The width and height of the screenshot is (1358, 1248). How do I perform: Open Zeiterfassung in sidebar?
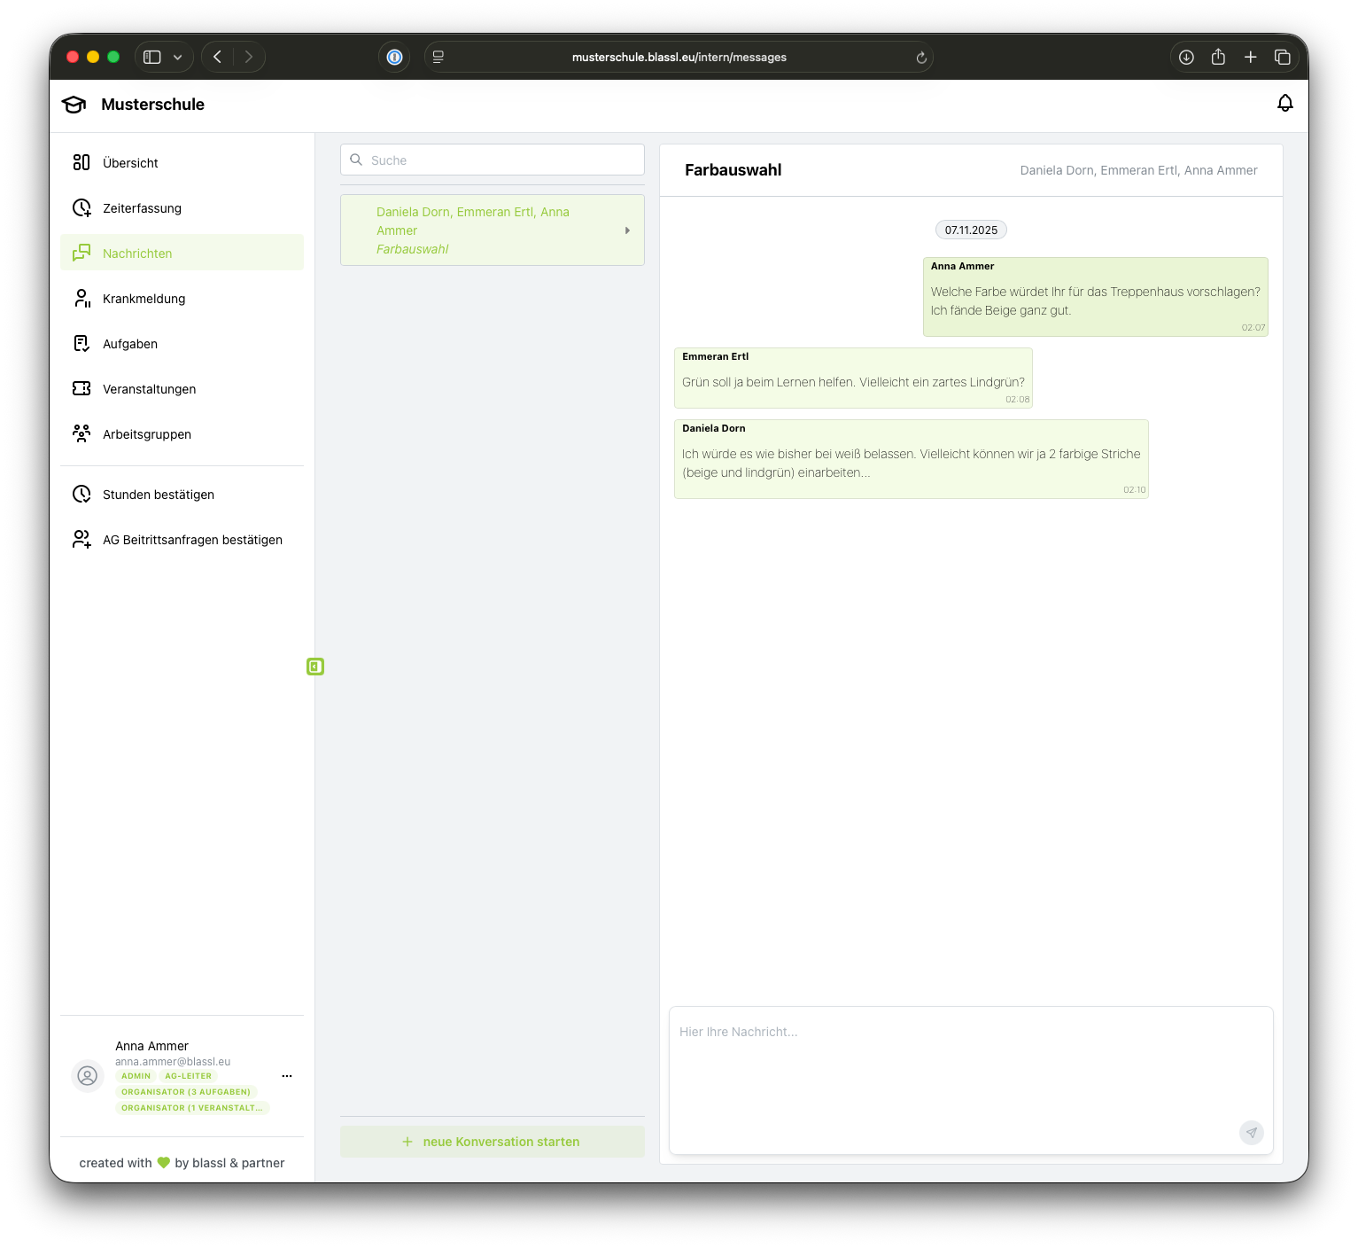142,208
